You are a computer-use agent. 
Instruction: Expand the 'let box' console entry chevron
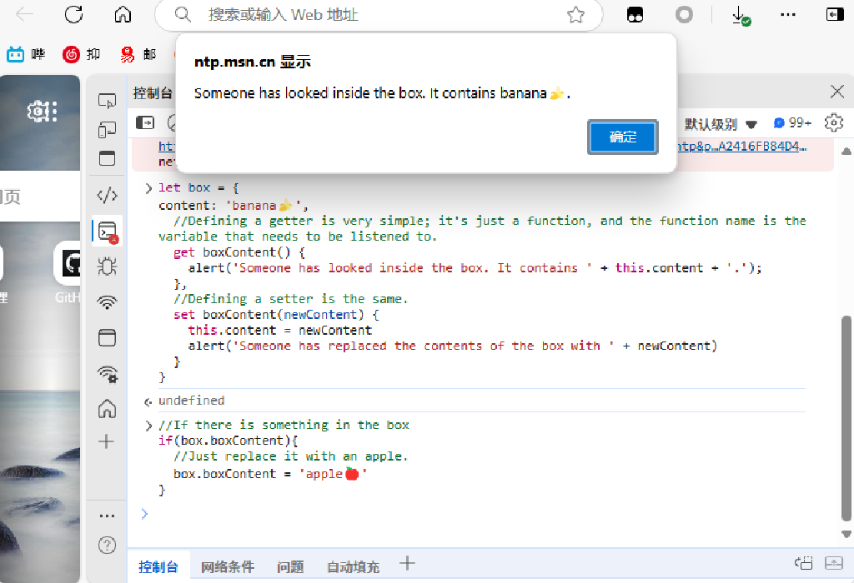(148, 188)
